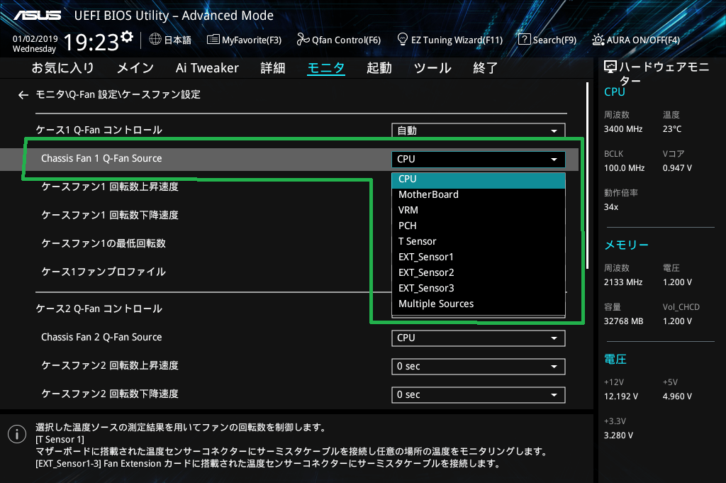
Task: Click the ケース1 Q-Fan コントロール label
Action: (99, 130)
